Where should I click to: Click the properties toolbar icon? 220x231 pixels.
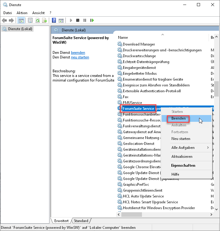[30, 20]
